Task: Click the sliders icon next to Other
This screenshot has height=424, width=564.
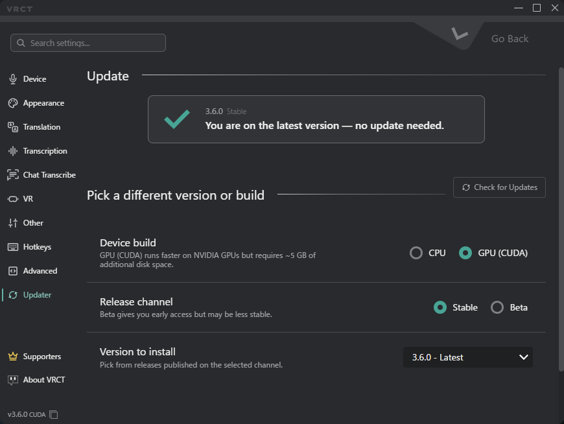Action: click(x=13, y=223)
